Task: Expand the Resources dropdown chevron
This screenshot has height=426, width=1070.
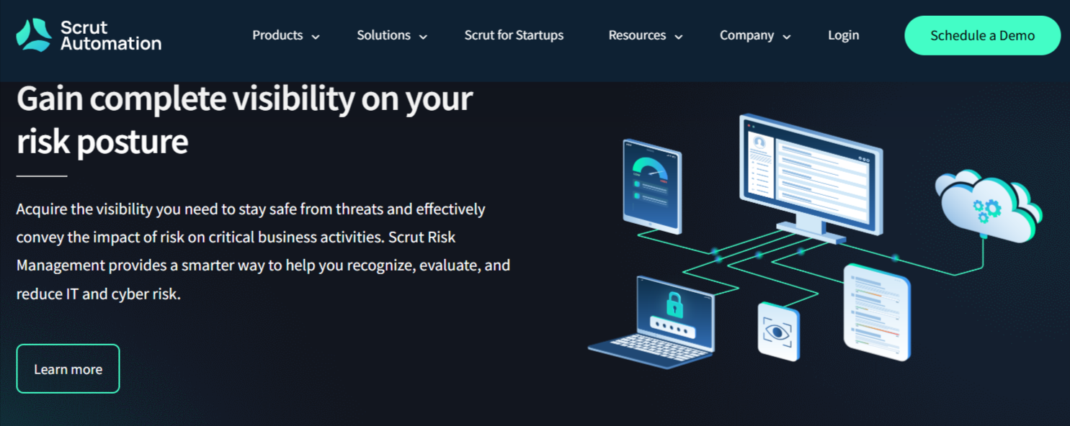Action: (678, 37)
